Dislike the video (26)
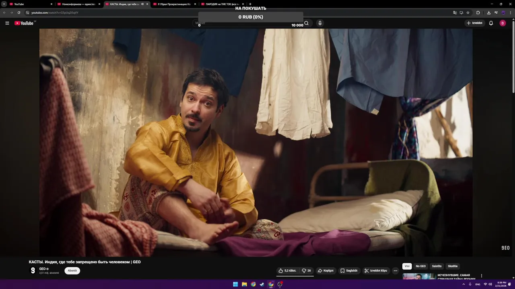 coord(307,271)
